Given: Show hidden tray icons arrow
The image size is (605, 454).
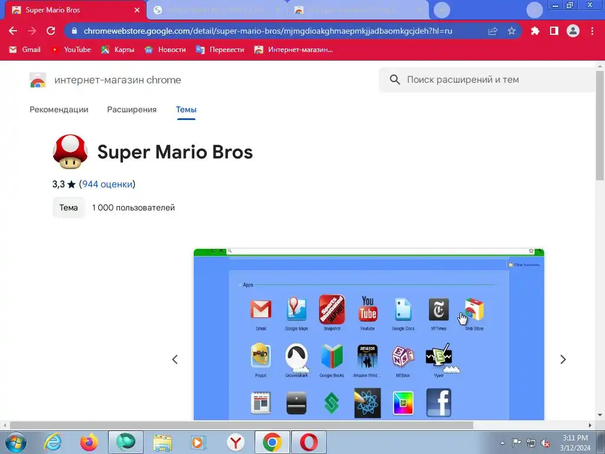Looking at the screenshot, I should click(x=502, y=443).
